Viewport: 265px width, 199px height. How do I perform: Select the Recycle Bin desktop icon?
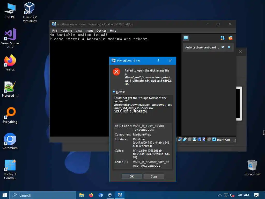[252, 168]
